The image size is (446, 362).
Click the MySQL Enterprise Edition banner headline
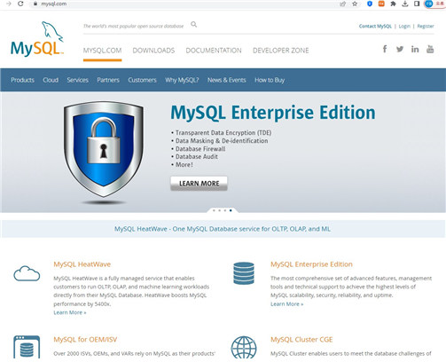pyautogui.click(x=273, y=113)
